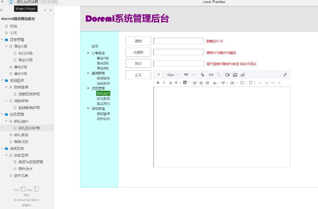This screenshot has height=209, width=318.
Task: Insert a hyperlink with the link icon
Action: [211, 75]
